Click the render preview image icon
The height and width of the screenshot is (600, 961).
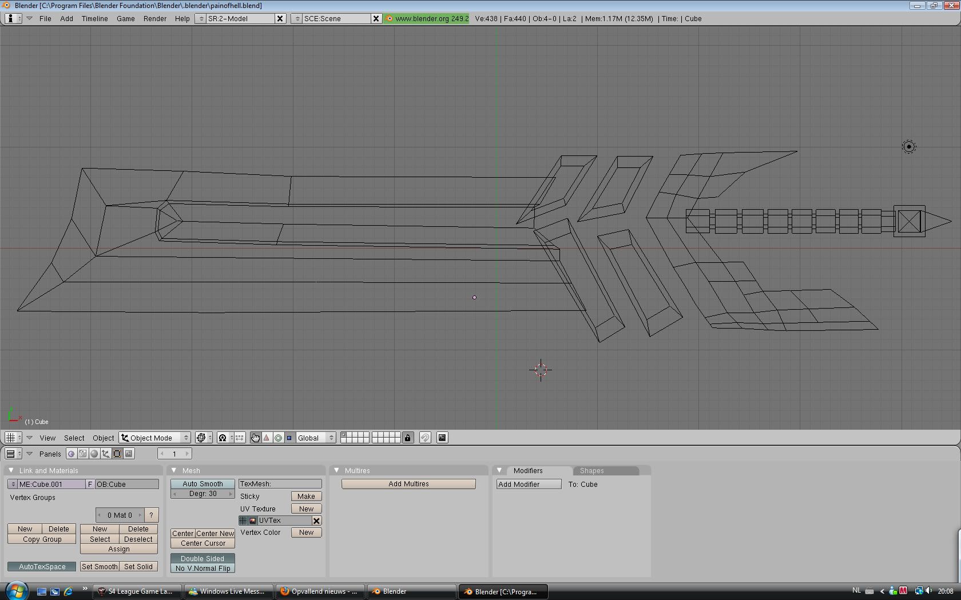(442, 438)
